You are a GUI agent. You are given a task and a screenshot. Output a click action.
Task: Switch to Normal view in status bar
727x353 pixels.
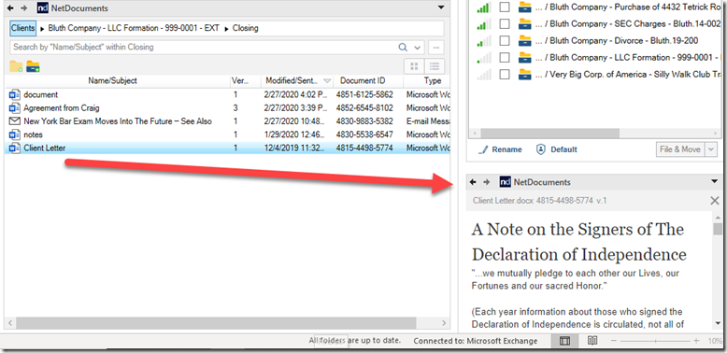coord(564,341)
